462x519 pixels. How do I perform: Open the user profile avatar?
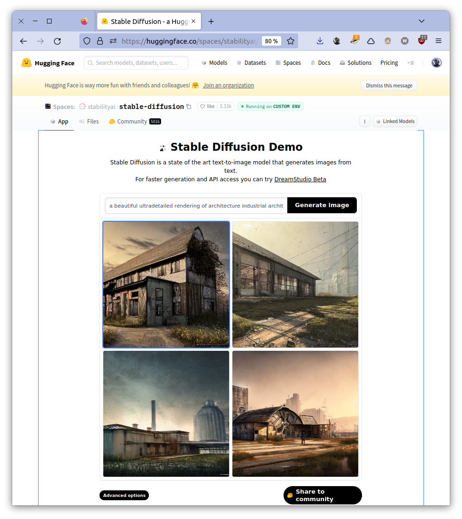436,63
